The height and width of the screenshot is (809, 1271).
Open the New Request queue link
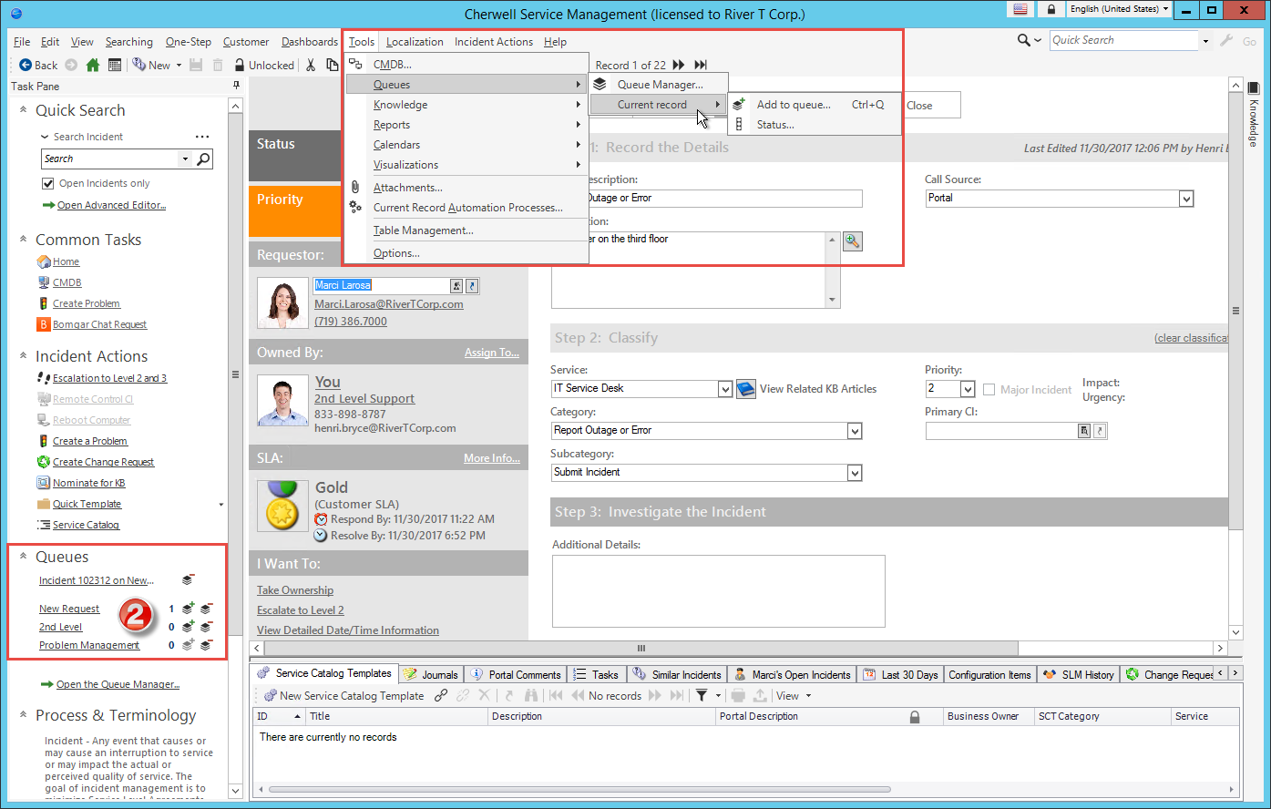click(69, 609)
